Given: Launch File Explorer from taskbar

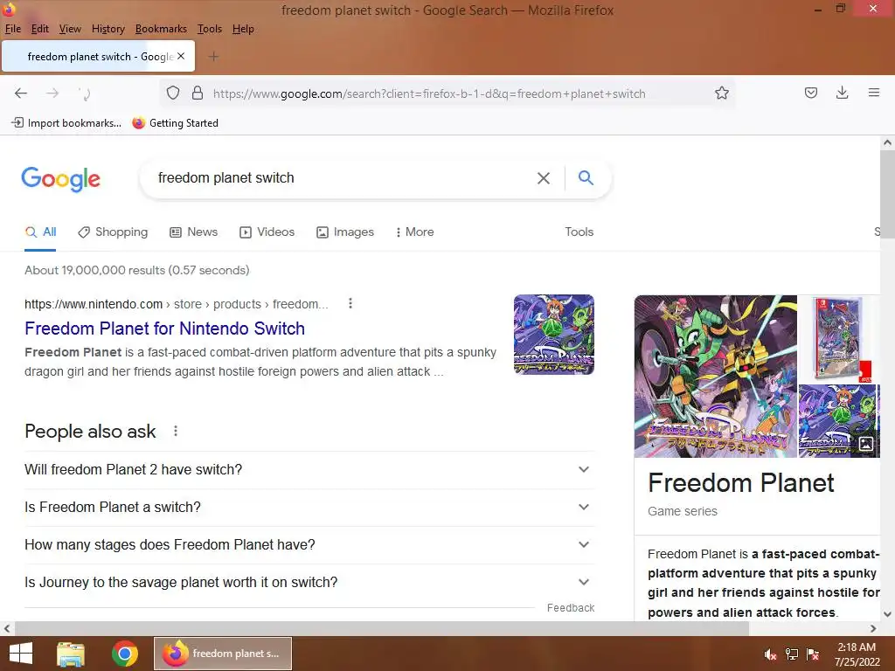Looking at the screenshot, I should (x=71, y=654).
